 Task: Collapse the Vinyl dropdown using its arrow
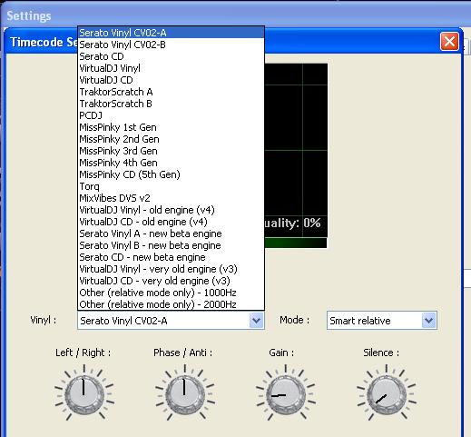point(257,321)
